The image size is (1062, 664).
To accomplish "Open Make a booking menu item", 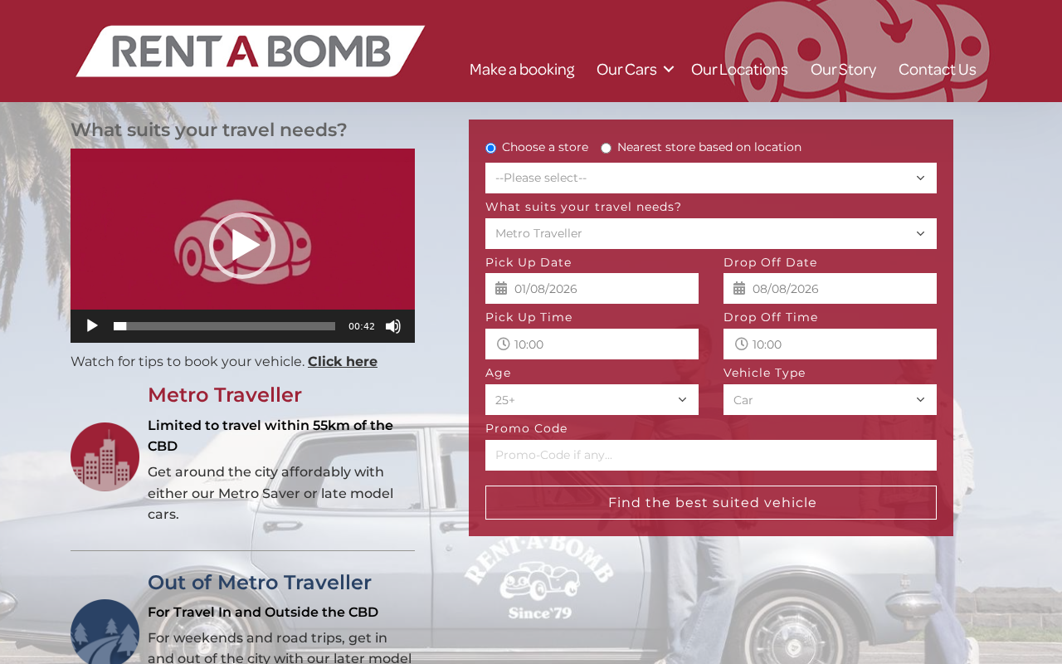I will tap(522, 69).
